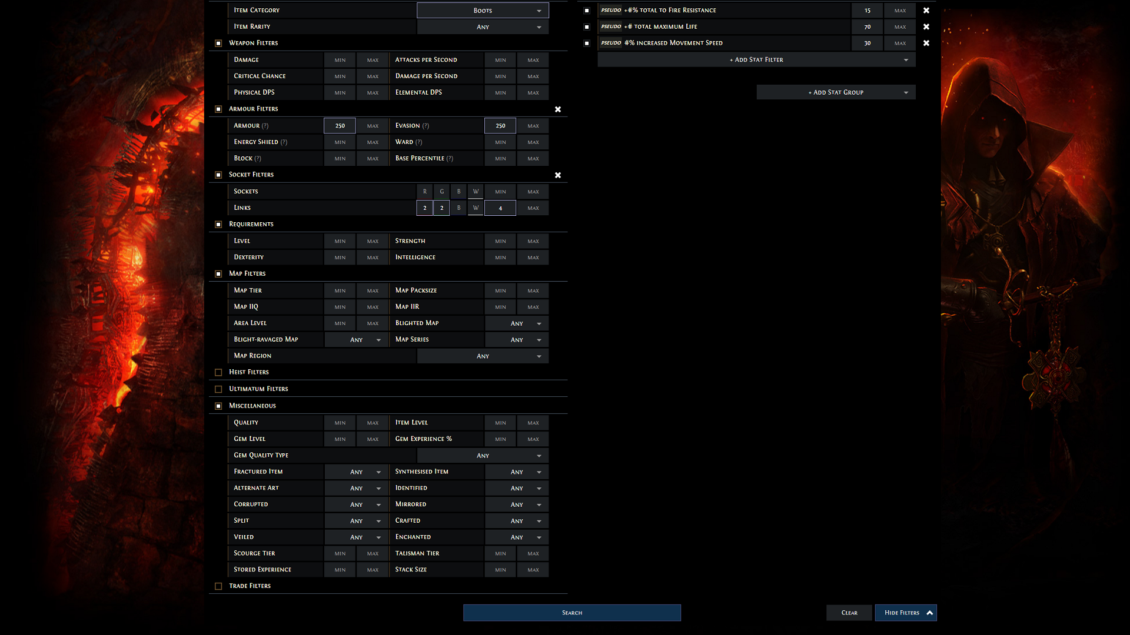Click the blue checkbox next to Weapon Filters
1130x635 pixels.
click(218, 43)
